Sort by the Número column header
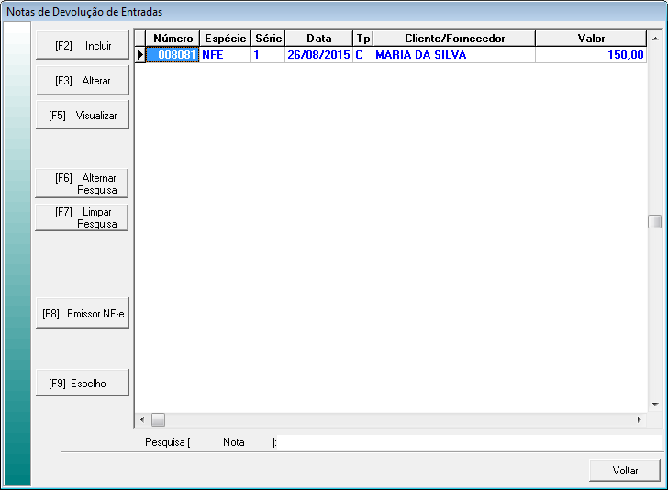 (173, 39)
